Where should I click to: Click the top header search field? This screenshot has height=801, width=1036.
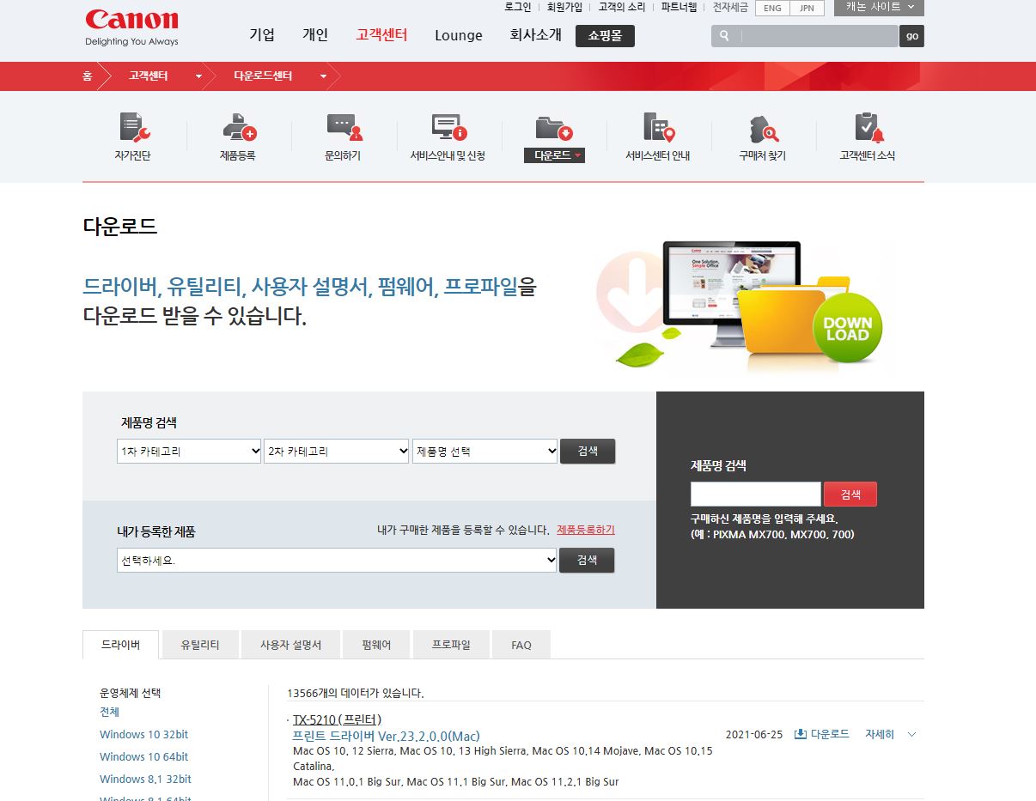820,36
